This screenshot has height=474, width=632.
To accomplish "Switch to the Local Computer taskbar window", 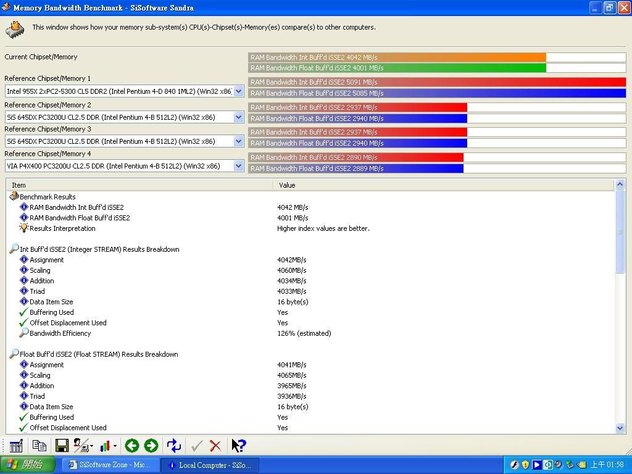I will click(210, 465).
